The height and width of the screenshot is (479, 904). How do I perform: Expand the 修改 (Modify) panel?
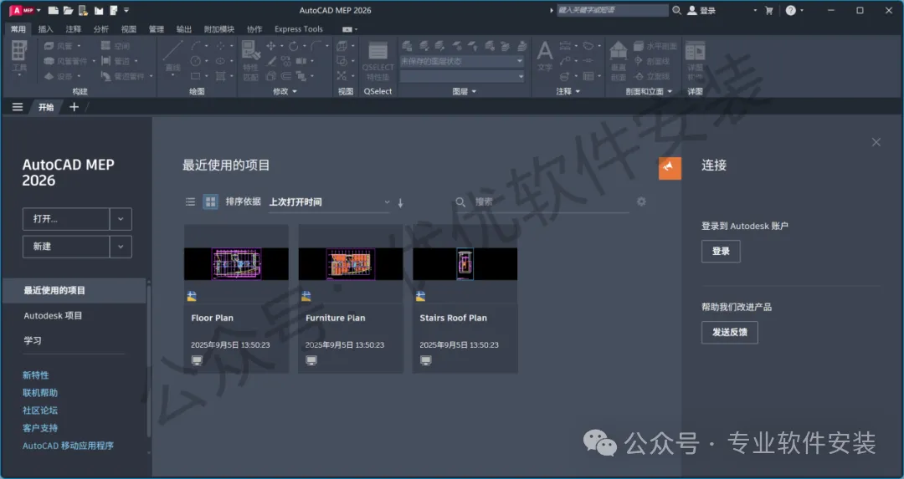[285, 92]
